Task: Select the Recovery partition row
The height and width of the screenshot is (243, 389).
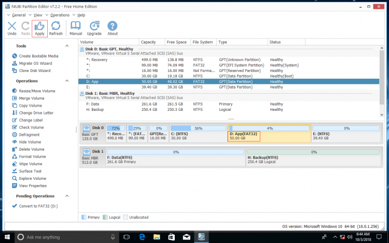Action: [x=229, y=60]
